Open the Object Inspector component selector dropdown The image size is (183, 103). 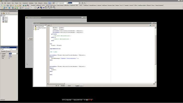pyautogui.click(x=17, y=49)
